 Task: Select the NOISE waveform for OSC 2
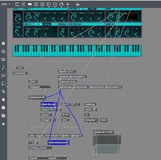tap(47, 24)
